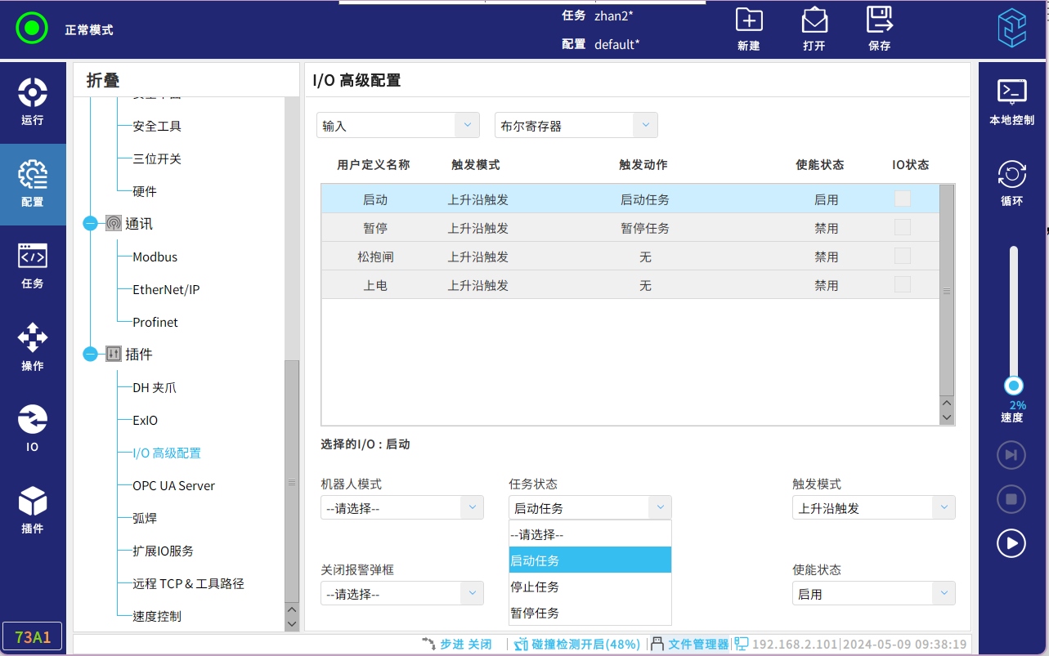Open the Modbus configuration item

tap(155, 257)
